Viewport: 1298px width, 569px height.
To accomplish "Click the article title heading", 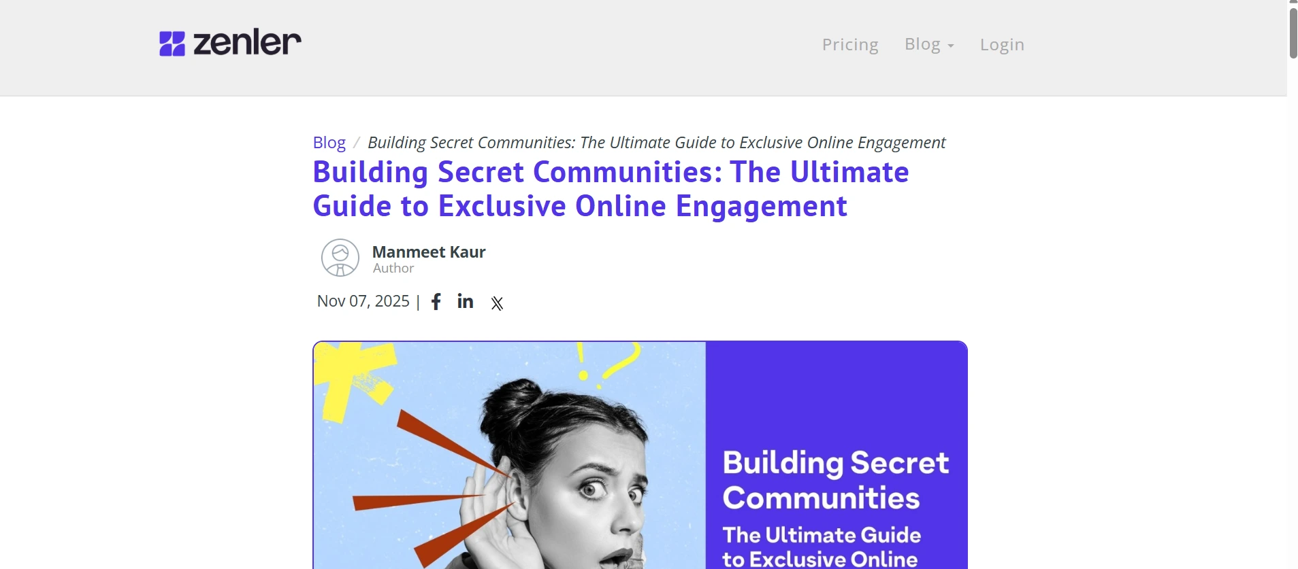I will click(611, 189).
